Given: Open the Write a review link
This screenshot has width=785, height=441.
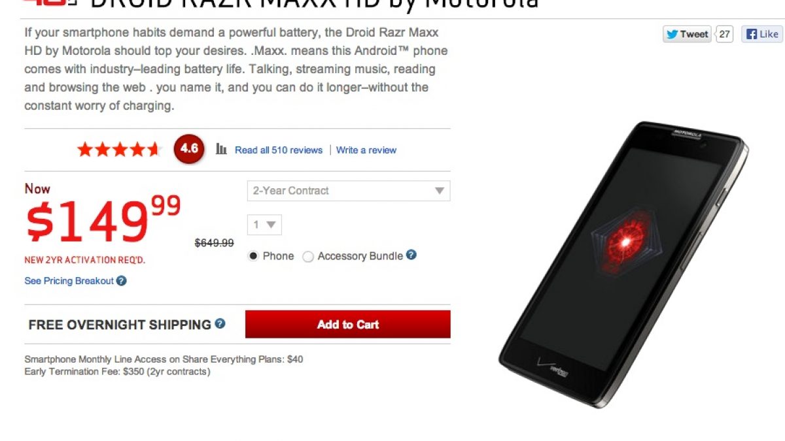Looking at the screenshot, I should click(366, 150).
